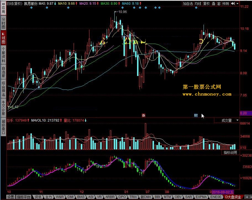Select the ARBR indicator tab
The width and height of the screenshot is (252, 200).
tap(110, 197)
